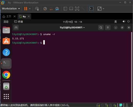Open the Workstation menu
Image resolution: width=133 pixels, height=107 pixels.
pyautogui.click(x=11, y=9)
